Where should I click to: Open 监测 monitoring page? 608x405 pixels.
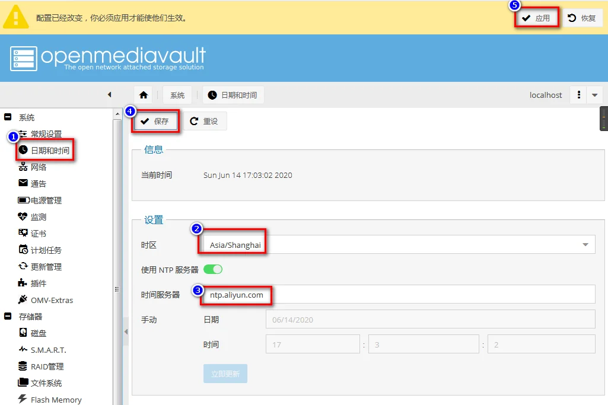coord(33,217)
